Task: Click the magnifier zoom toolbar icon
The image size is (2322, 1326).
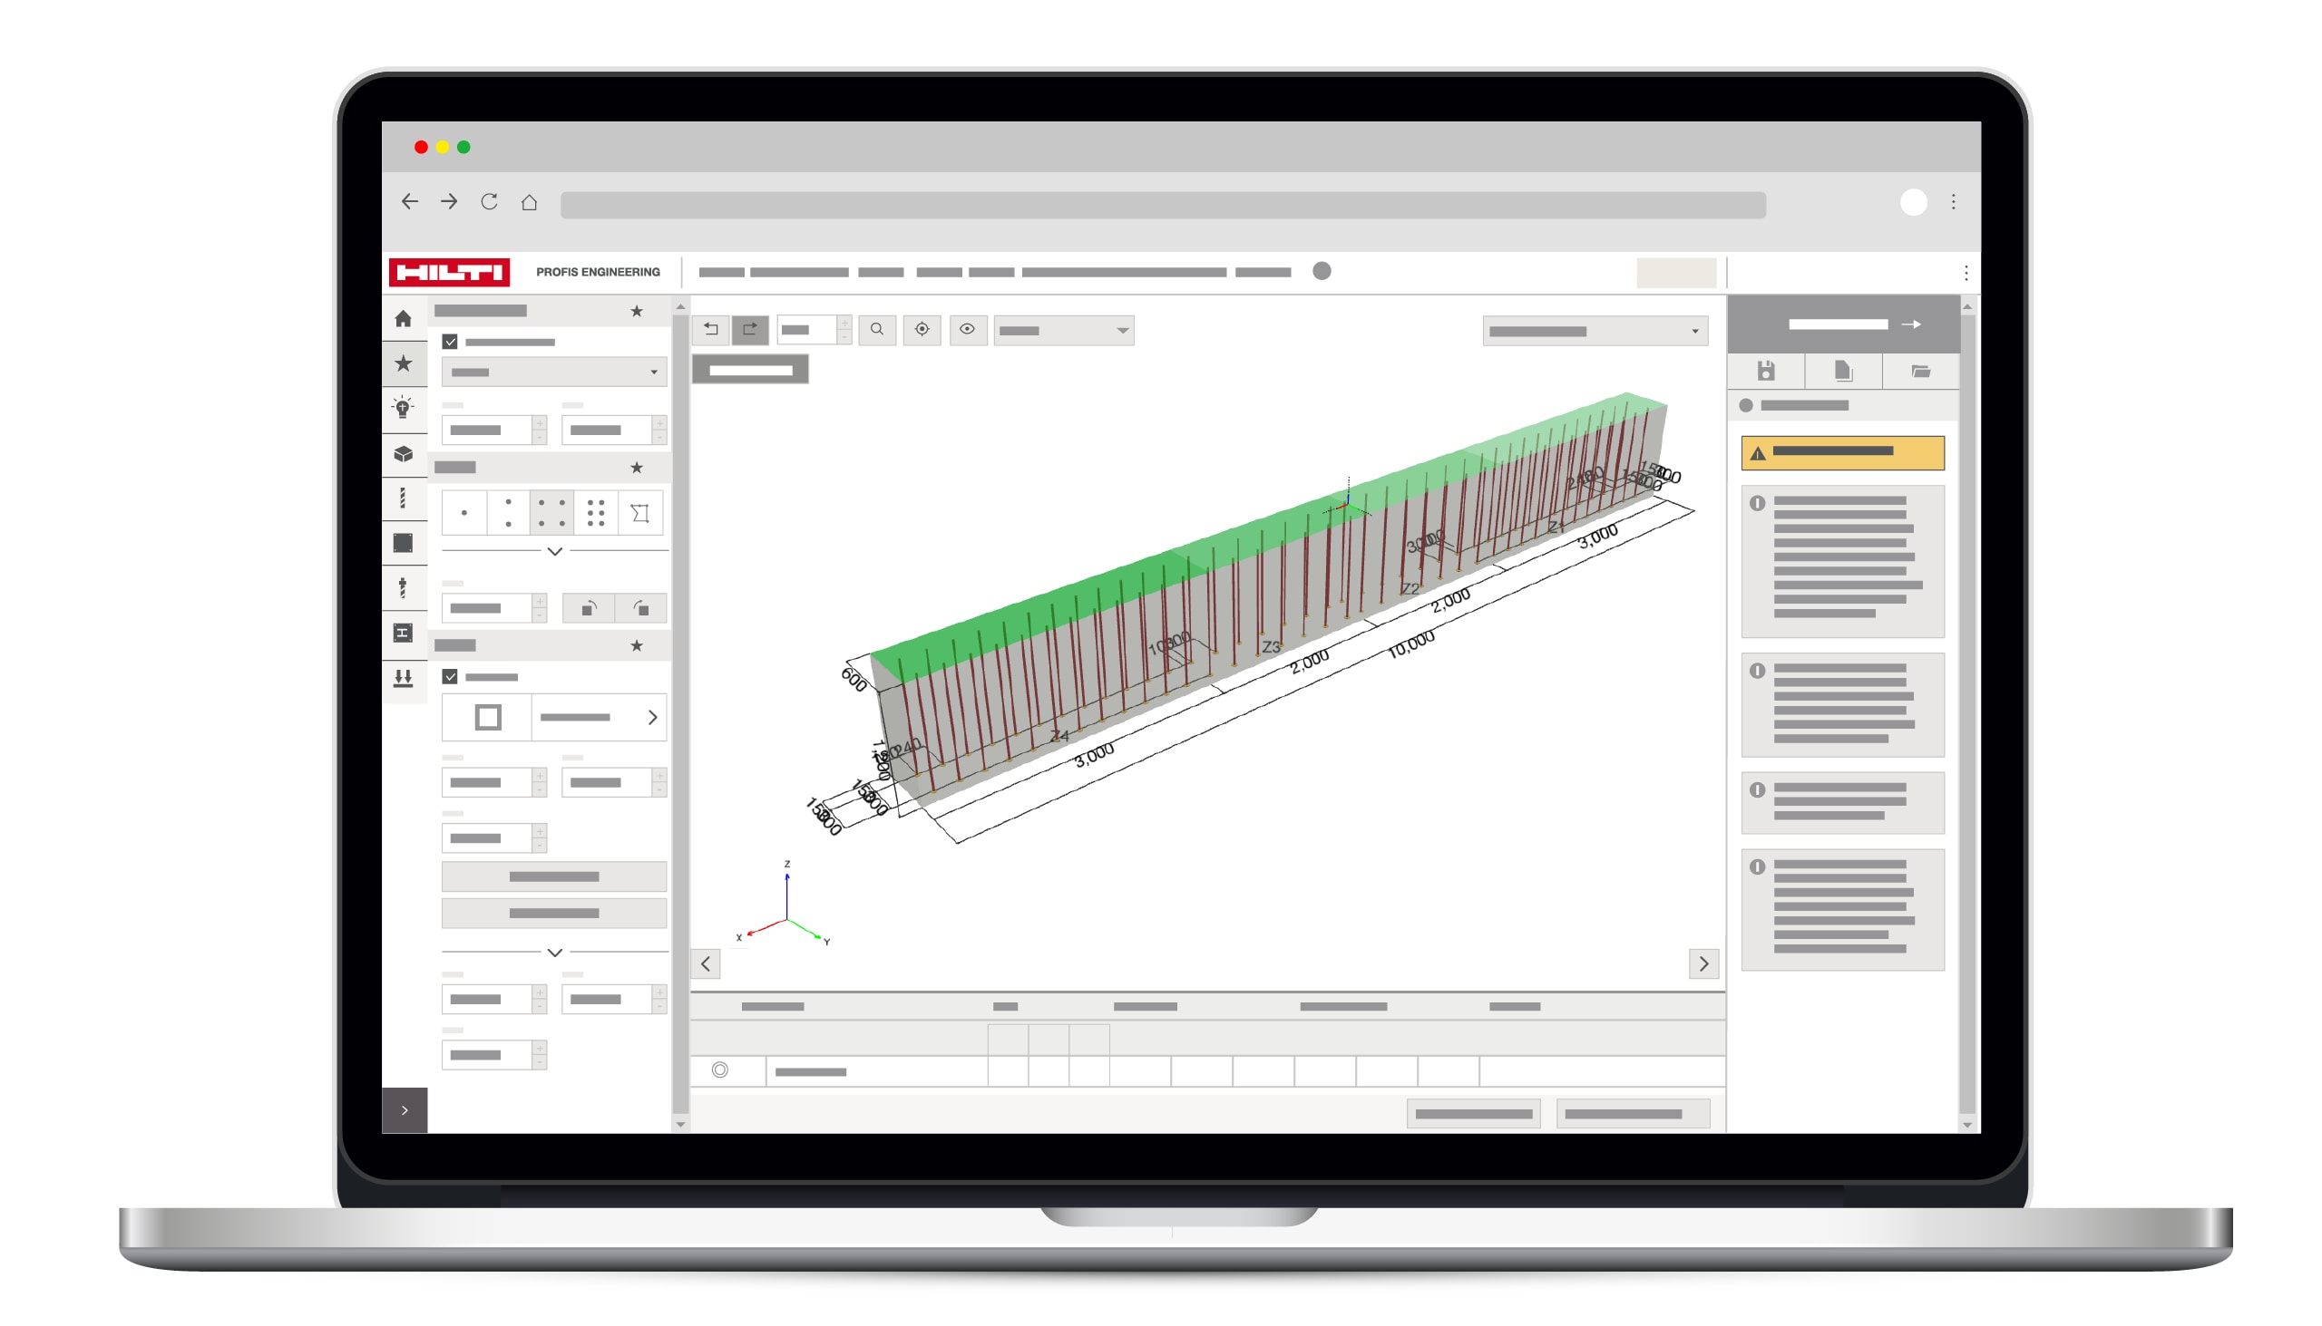Action: click(879, 331)
